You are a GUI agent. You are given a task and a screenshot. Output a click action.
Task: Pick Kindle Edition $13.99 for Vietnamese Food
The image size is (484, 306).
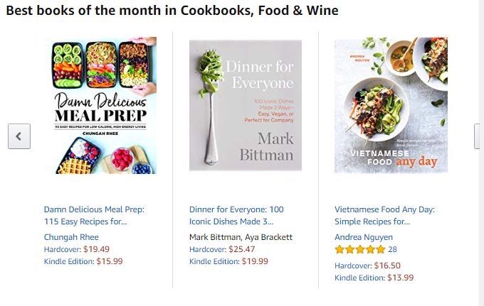(374, 278)
